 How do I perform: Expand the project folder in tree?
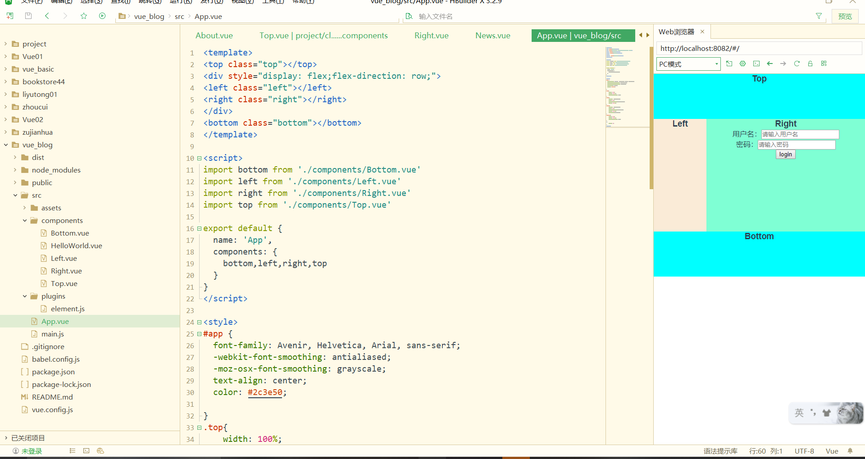(5, 44)
